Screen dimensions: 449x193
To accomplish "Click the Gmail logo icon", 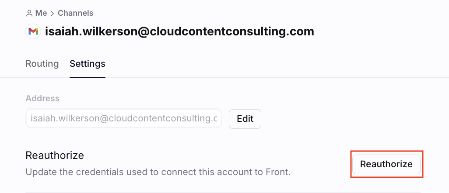I will point(33,31).
